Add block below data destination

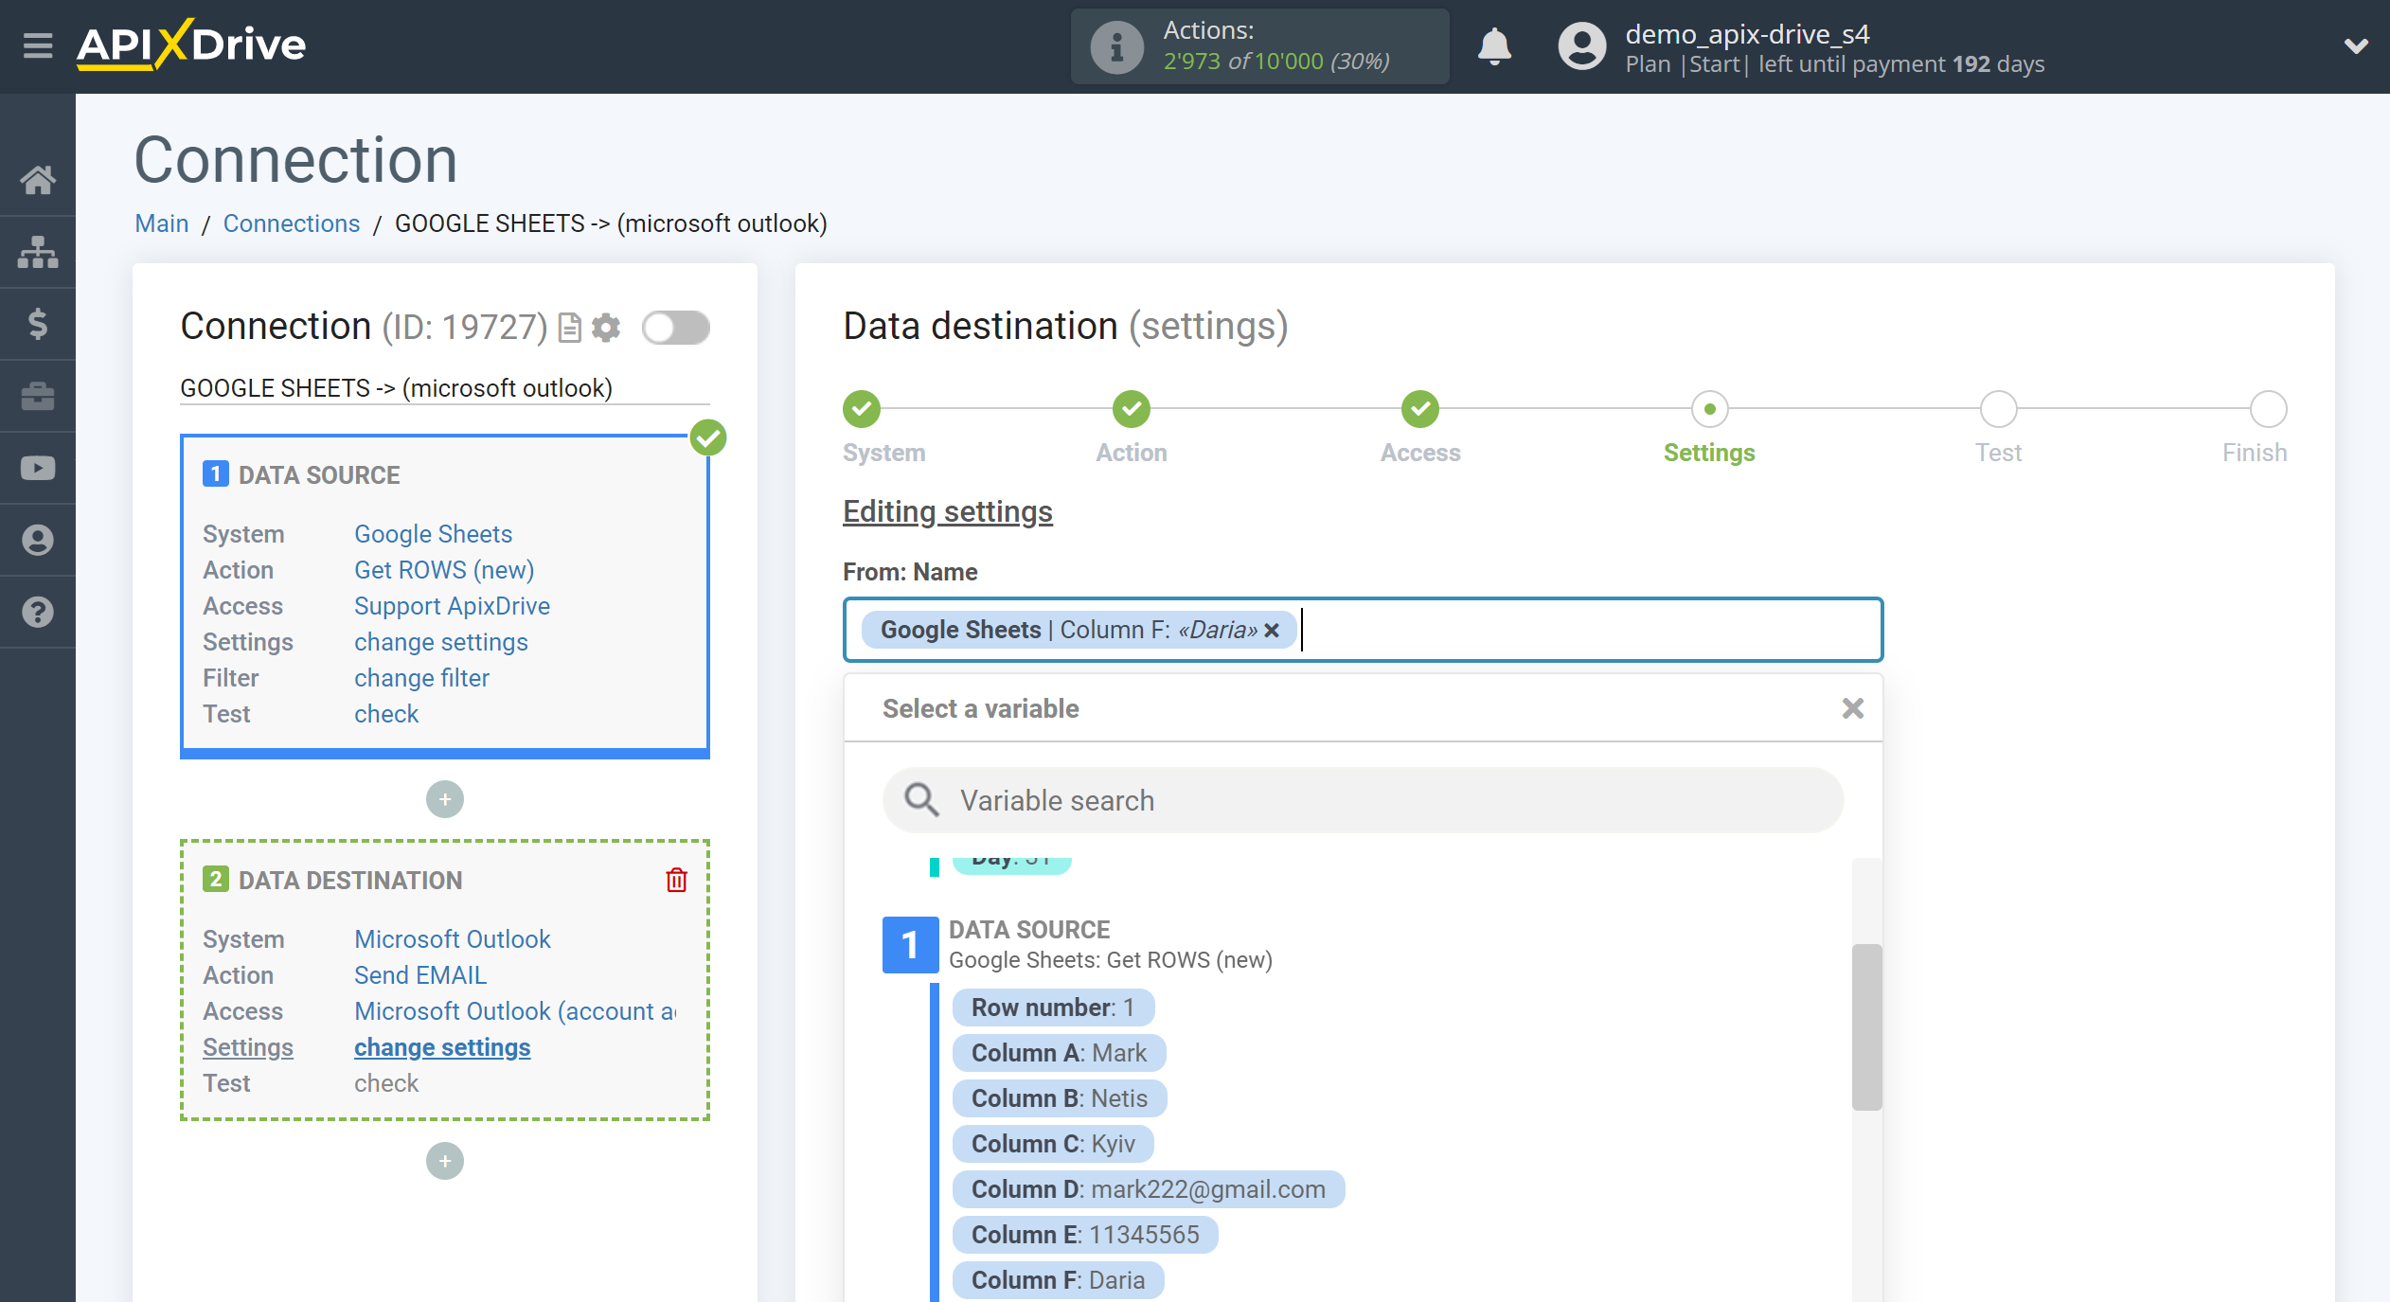445,1161
